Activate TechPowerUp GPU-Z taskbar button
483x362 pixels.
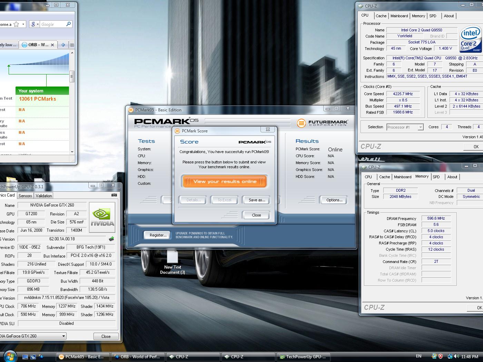tap(304, 357)
